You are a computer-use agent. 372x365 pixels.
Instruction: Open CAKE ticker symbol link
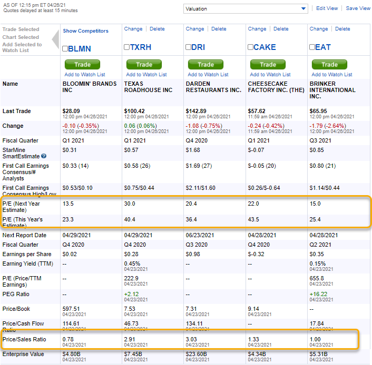coord(265,47)
